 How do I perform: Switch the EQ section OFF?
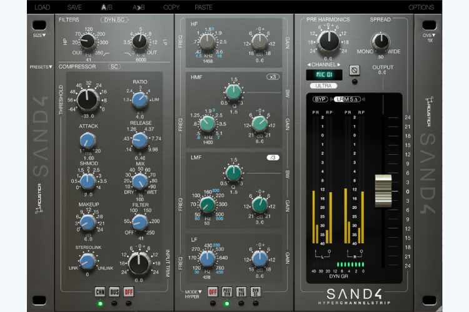[x=213, y=291]
